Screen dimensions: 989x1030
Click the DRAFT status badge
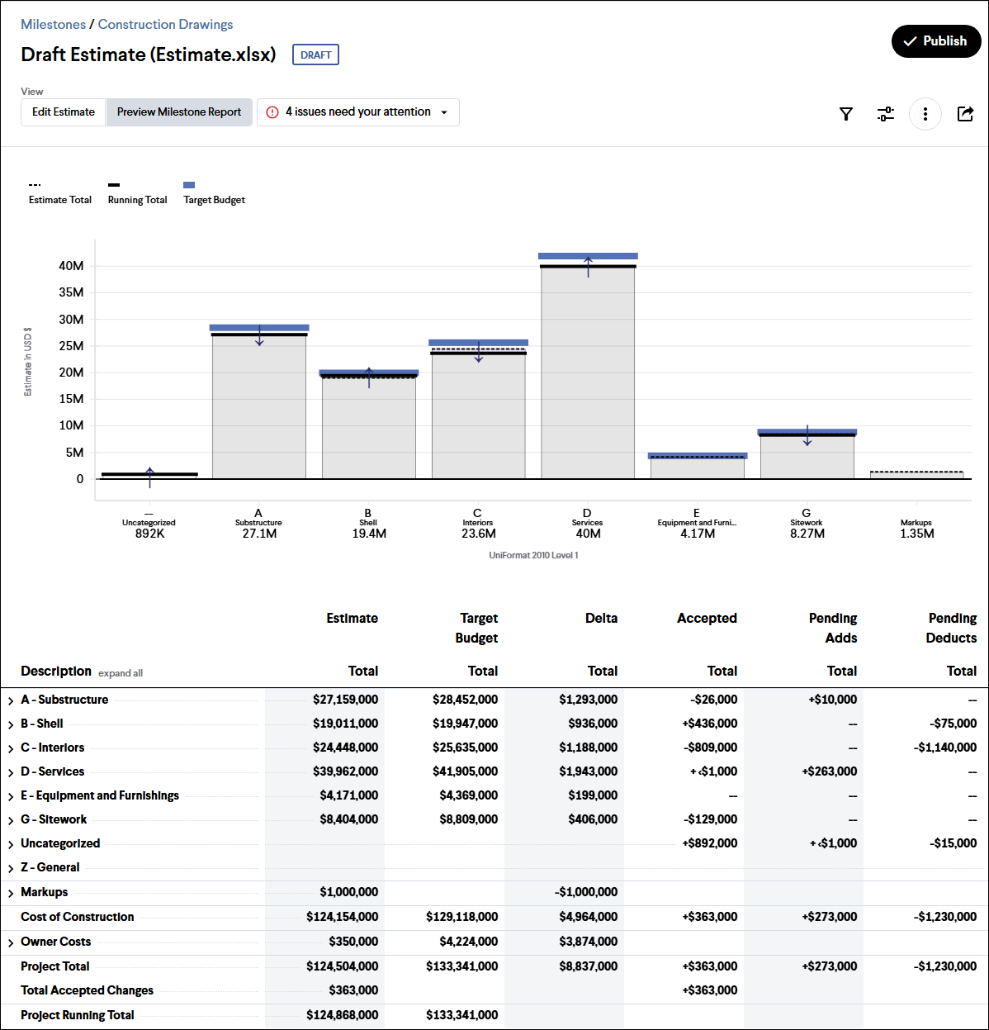[x=315, y=55]
